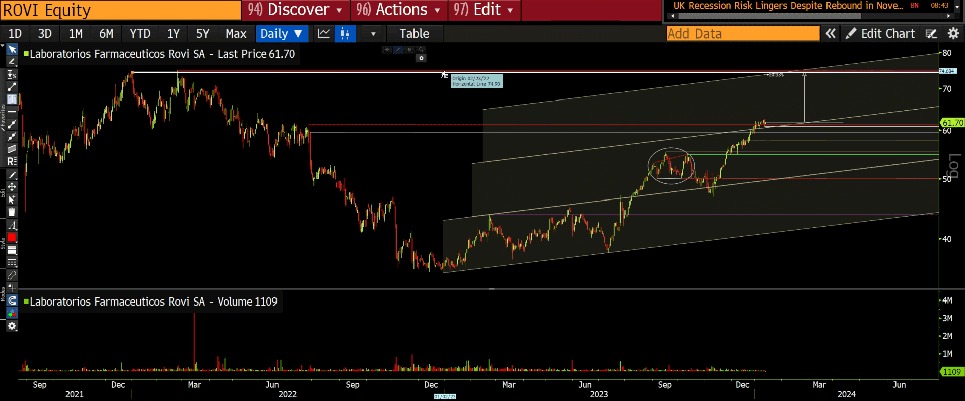The height and width of the screenshot is (401, 965).
Task: Click the Volume 1109 legend label
Action: 151,302
